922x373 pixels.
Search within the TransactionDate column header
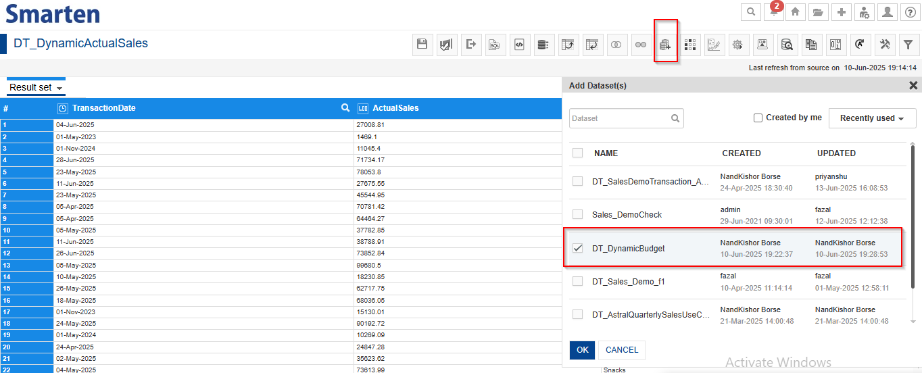pos(345,107)
